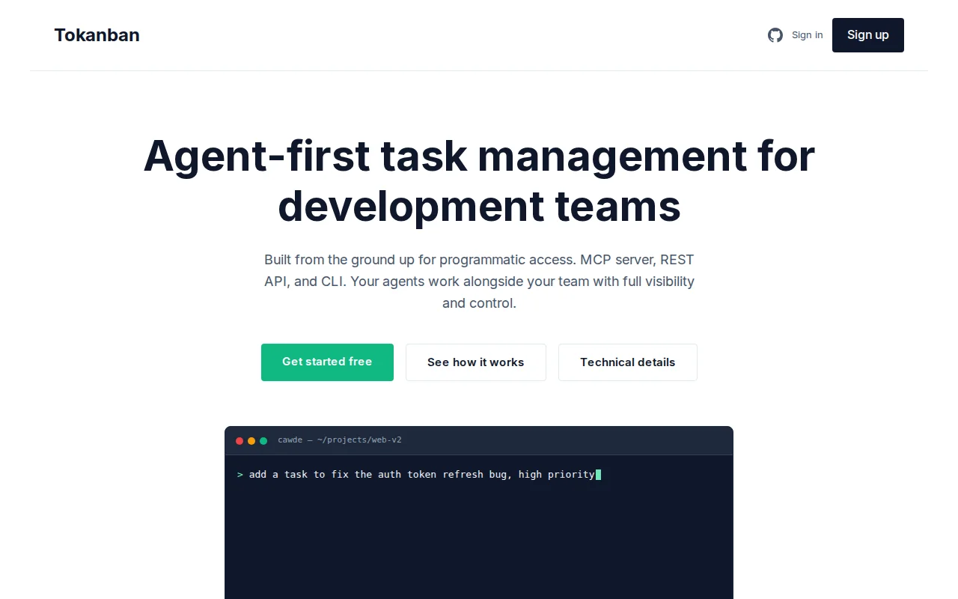
Task: Click the green terminal cursor block
Action: pos(599,475)
